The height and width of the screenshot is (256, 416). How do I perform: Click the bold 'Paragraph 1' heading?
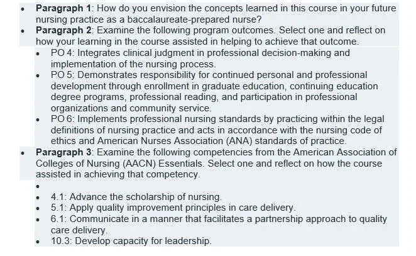[63, 8]
